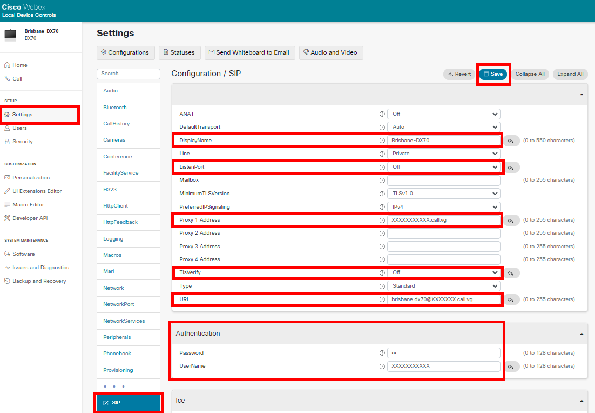Open the Audio configuration category

[129, 91]
